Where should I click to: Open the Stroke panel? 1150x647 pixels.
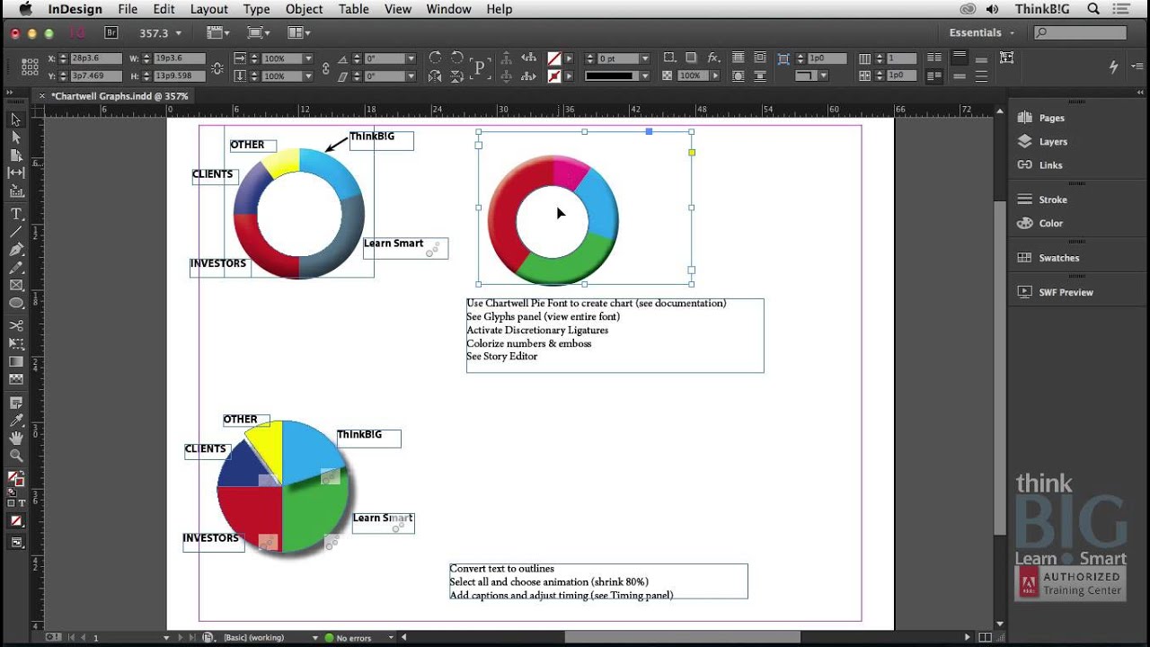pyautogui.click(x=1053, y=199)
